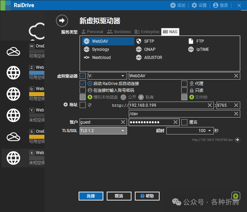Clear the /dav path field

coord(236,114)
